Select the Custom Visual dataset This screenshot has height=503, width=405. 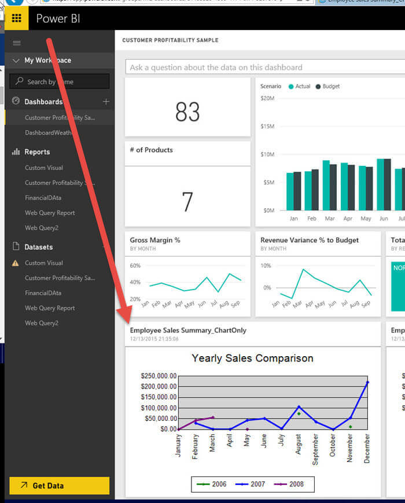(x=44, y=262)
